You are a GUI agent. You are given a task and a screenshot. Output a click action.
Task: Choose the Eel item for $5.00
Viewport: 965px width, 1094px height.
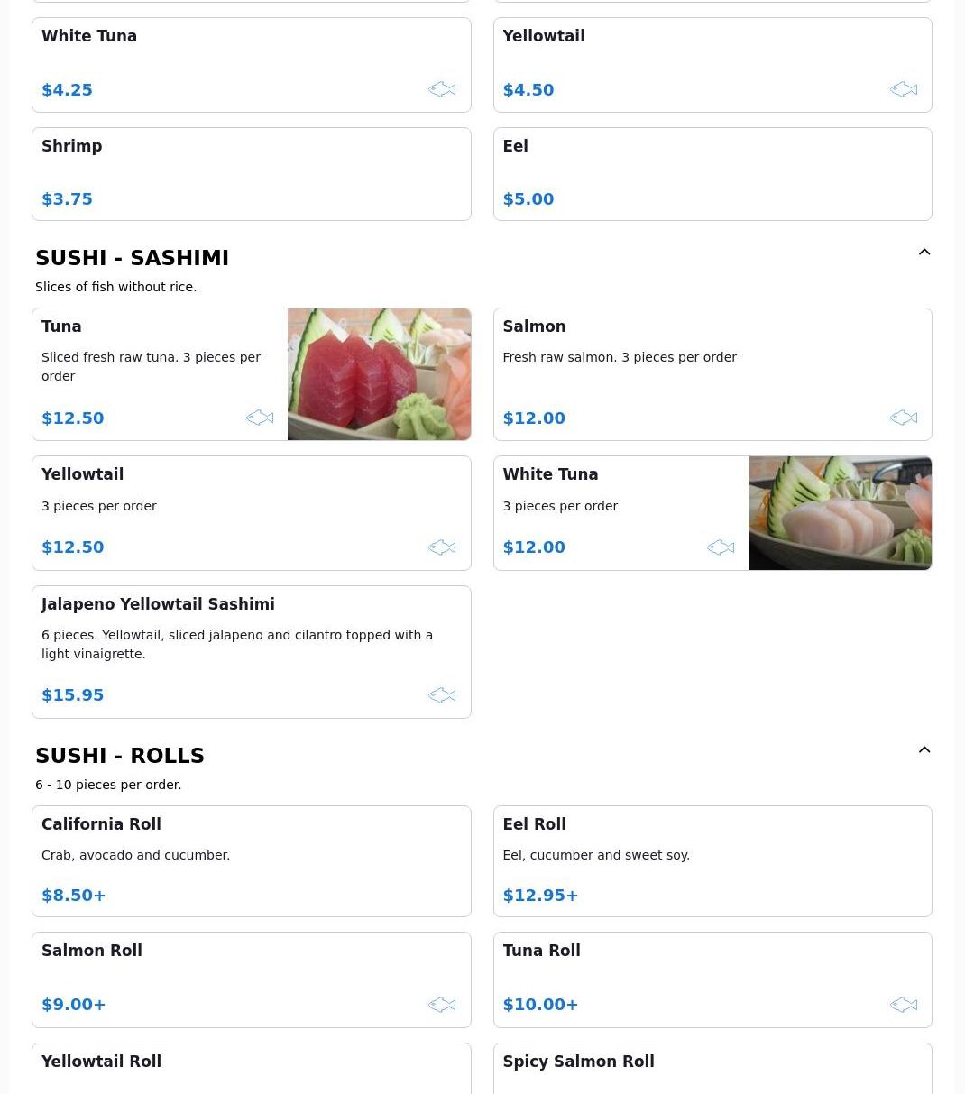click(x=712, y=174)
